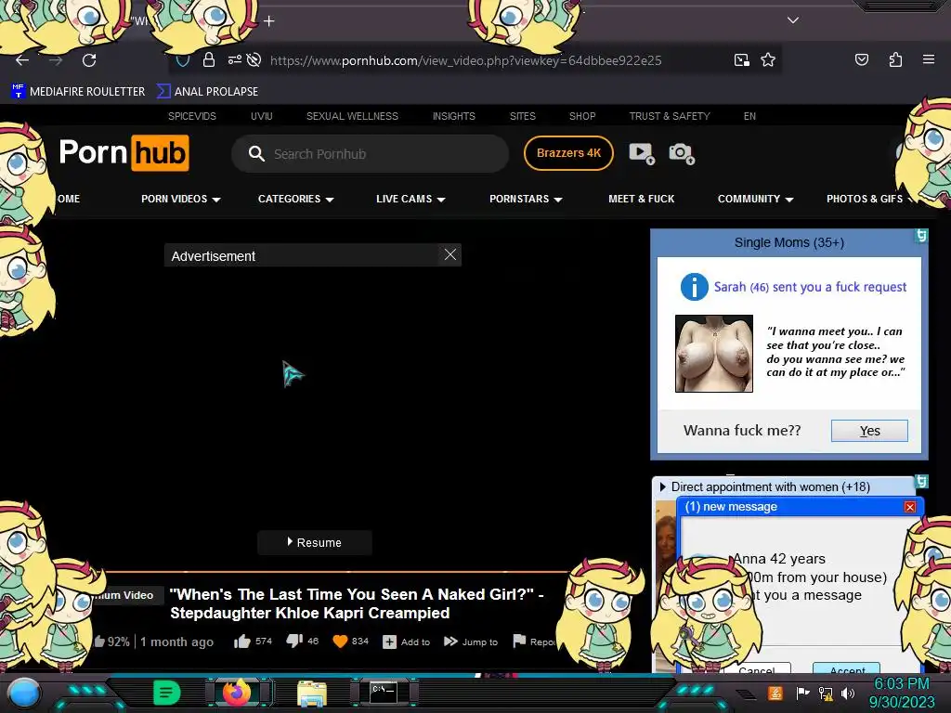
Task: Open the tracking protection shield icon
Action: (x=183, y=60)
